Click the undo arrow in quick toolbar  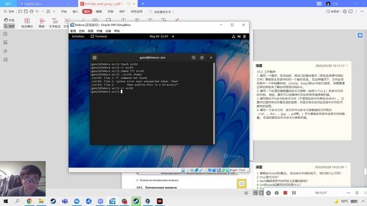coord(37,11)
